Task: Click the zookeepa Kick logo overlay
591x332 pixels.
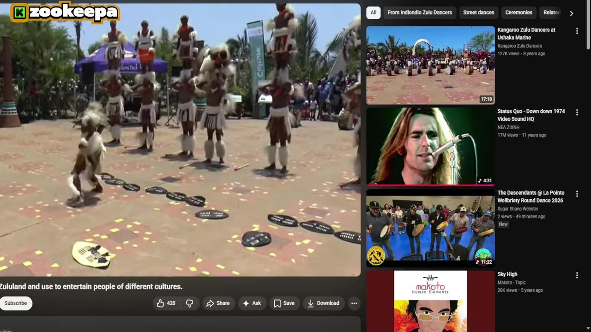Action: point(65,12)
